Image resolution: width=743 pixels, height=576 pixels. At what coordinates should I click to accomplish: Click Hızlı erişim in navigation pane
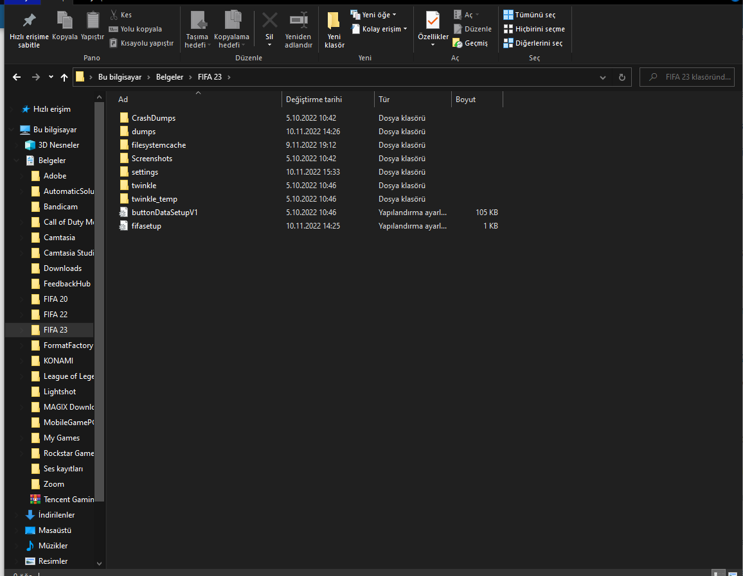(x=51, y=109)
